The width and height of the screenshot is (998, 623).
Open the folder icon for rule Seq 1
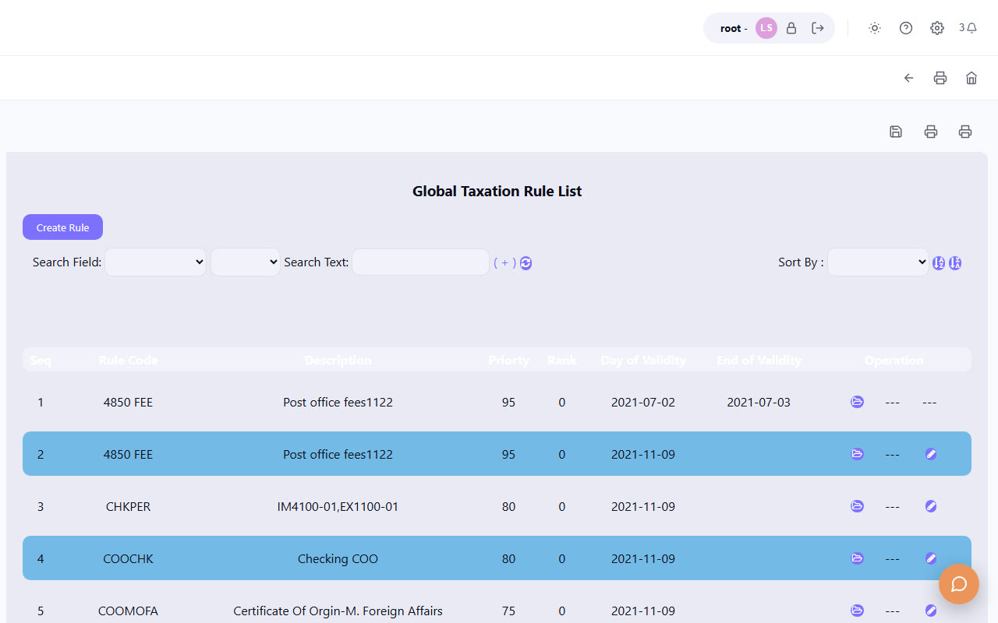pos(857,402)
